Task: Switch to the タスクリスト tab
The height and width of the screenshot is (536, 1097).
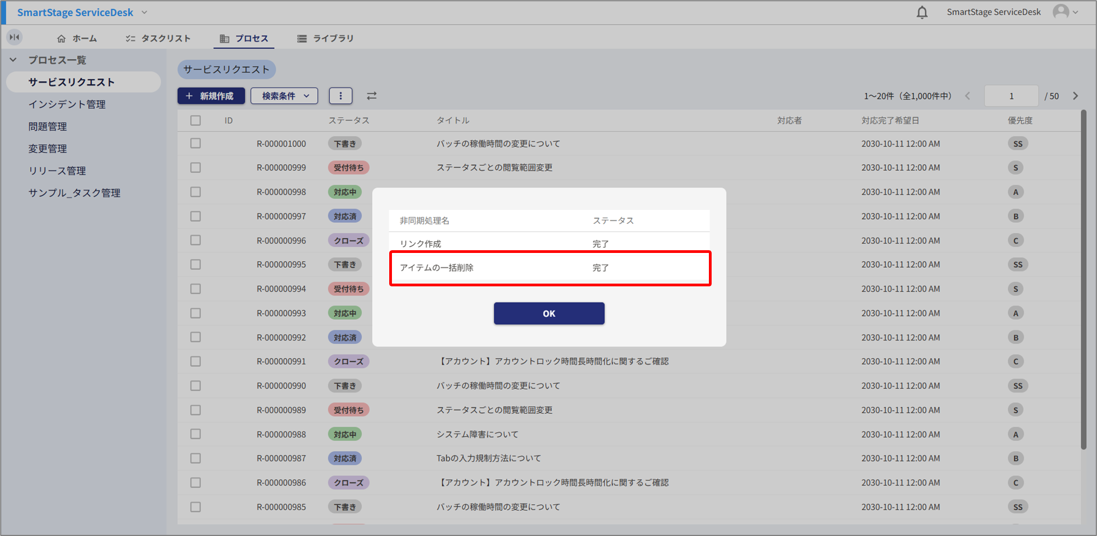Action: [x=158, y=38]
